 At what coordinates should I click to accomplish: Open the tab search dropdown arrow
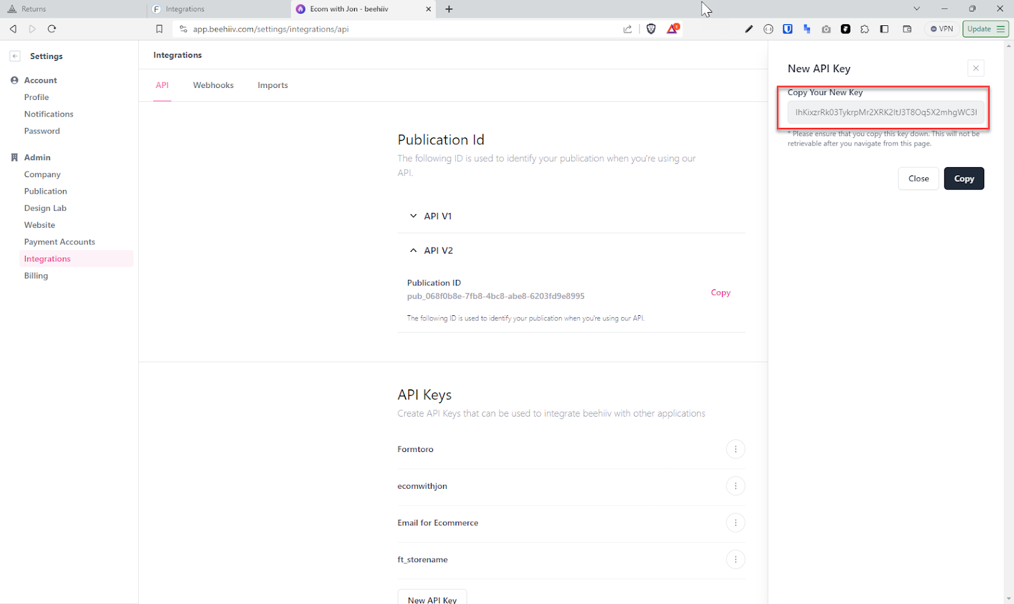(x=916, y=9)
